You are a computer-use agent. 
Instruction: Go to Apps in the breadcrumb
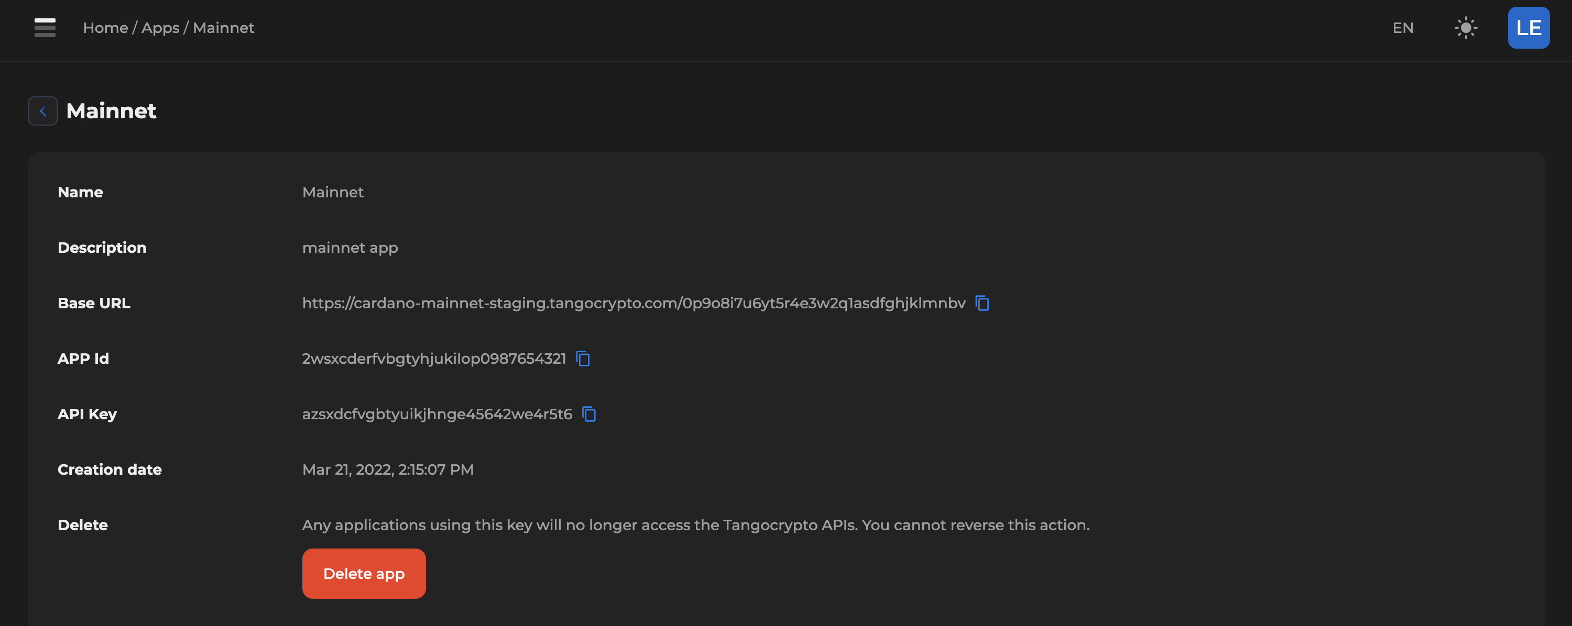(160, 28)
